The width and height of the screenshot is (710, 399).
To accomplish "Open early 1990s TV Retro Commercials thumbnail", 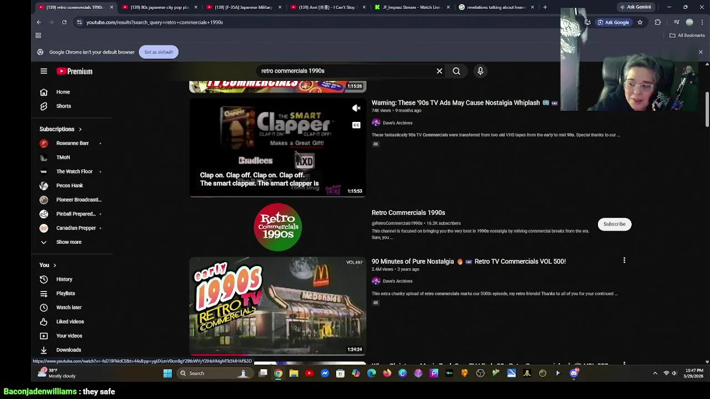I will tap(278, 306).
